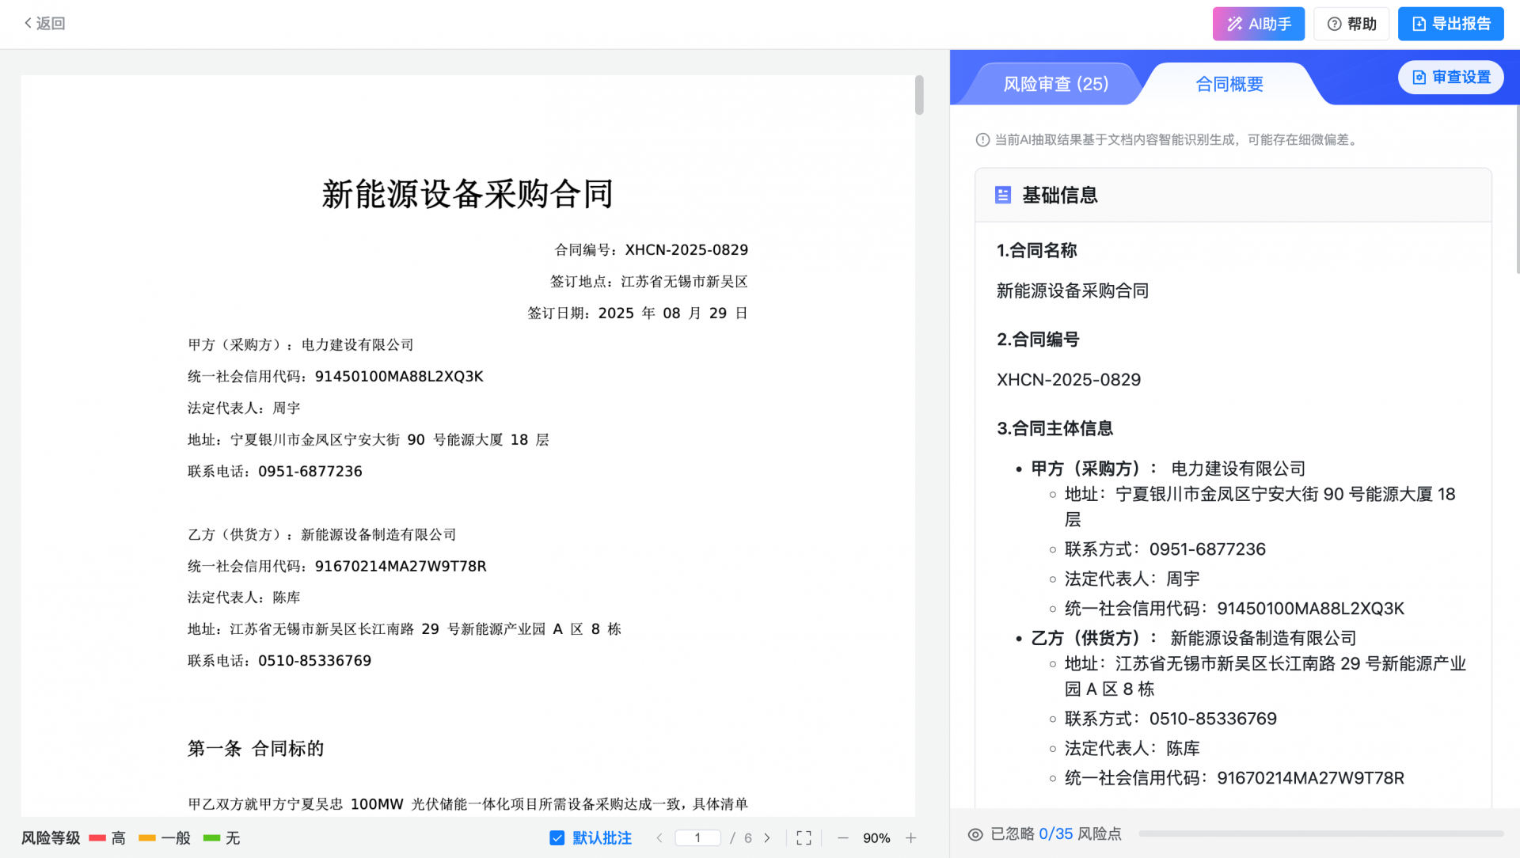Toggle ignored risk points eye icon

click(975, 834)
